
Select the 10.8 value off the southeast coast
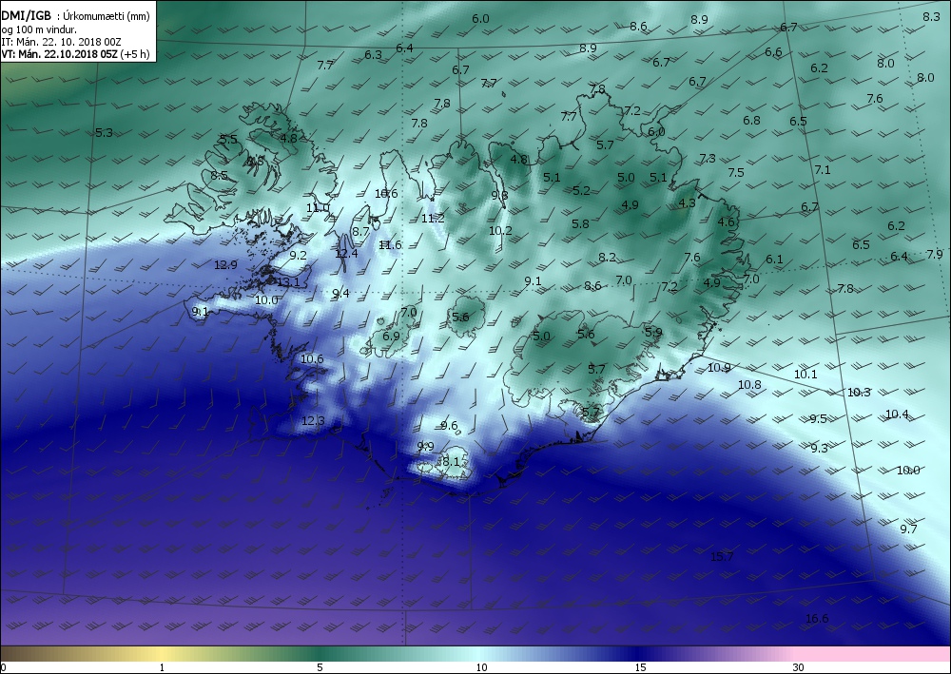click(749, 384)
